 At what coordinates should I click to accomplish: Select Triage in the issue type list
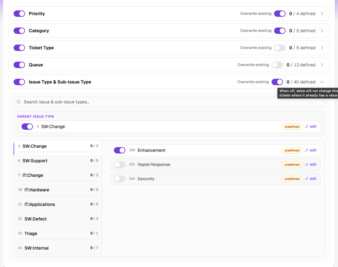tap(58, 235)
